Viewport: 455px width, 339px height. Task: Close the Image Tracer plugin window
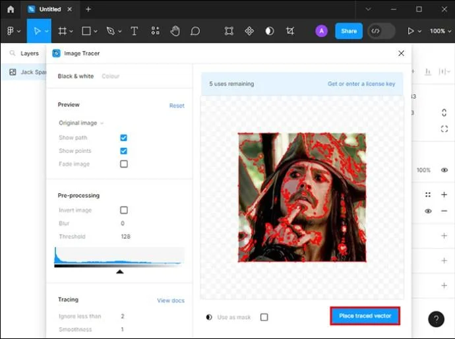pyautogui.click(x=401, y=53)
